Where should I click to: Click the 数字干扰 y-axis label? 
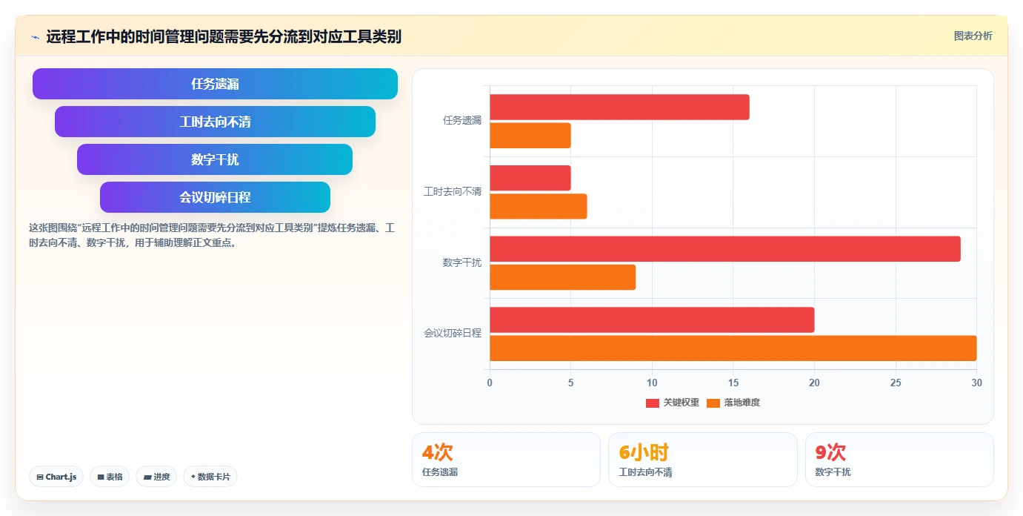[x=462, y=263]
